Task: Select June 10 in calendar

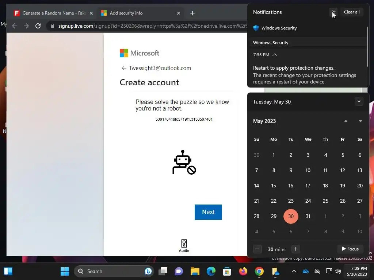Action: coord(360,232)
